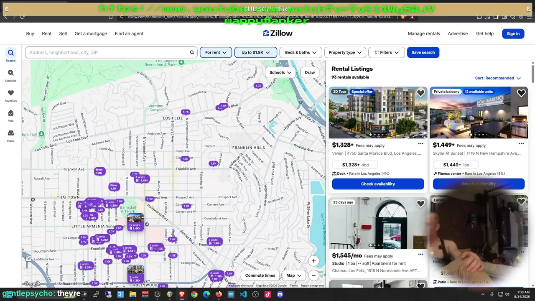
Task: Open Get a mortgage menu
Action: pyautogui.click(x=91, y=33)
